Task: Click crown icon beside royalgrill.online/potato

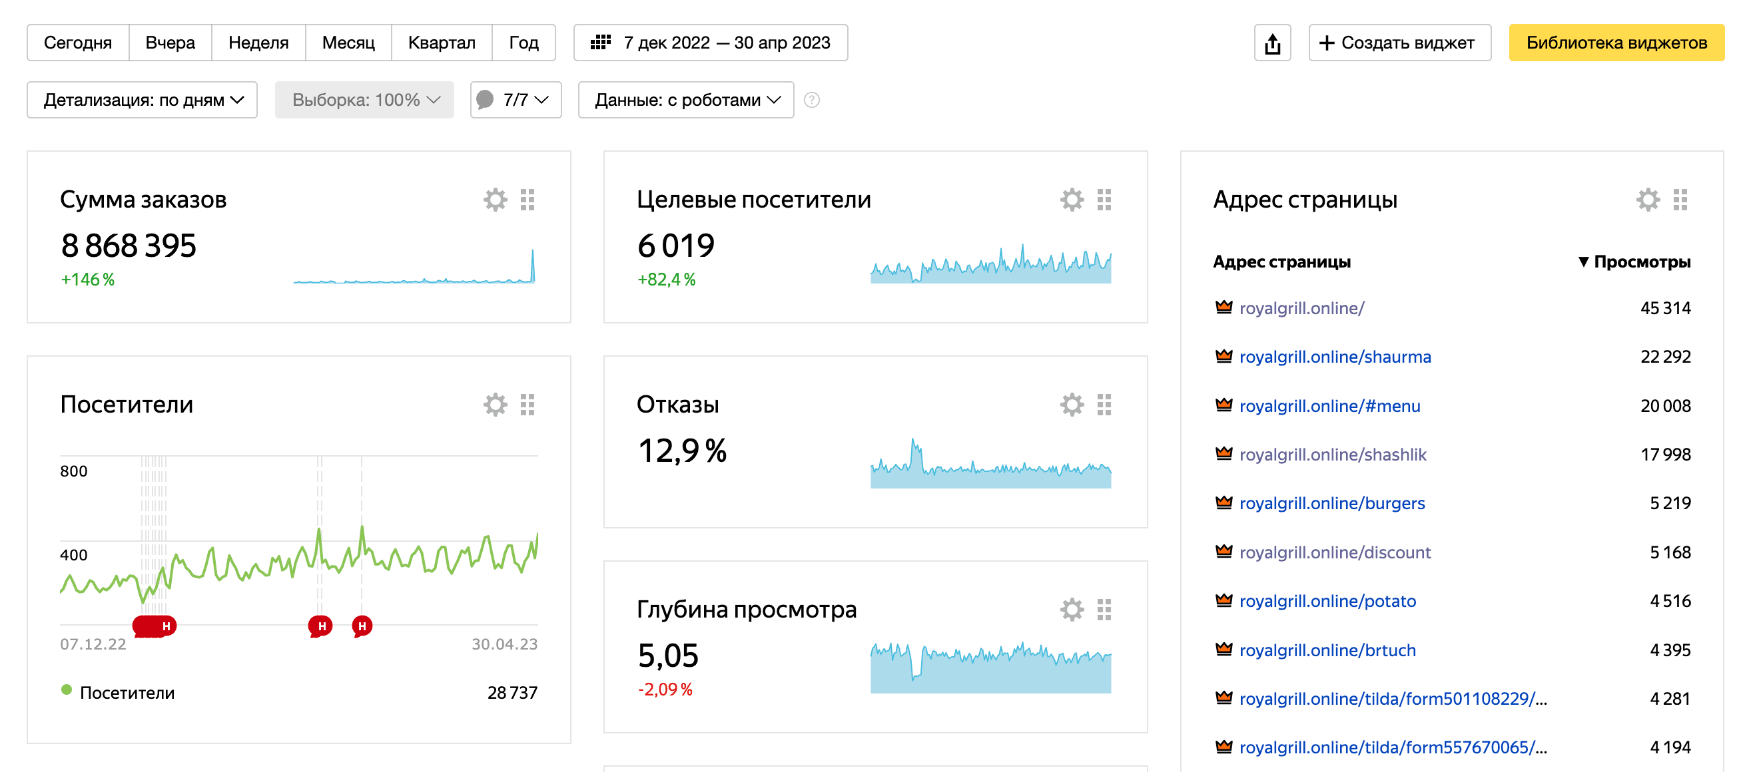Action: tap(1224, 600)
